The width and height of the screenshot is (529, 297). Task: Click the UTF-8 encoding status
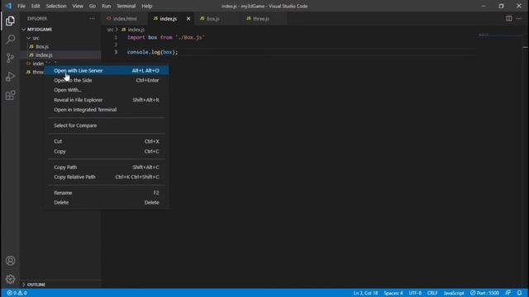pos(415,293)
